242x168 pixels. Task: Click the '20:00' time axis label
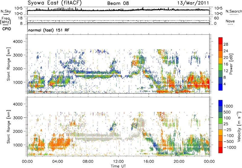[x=179, y=162]
